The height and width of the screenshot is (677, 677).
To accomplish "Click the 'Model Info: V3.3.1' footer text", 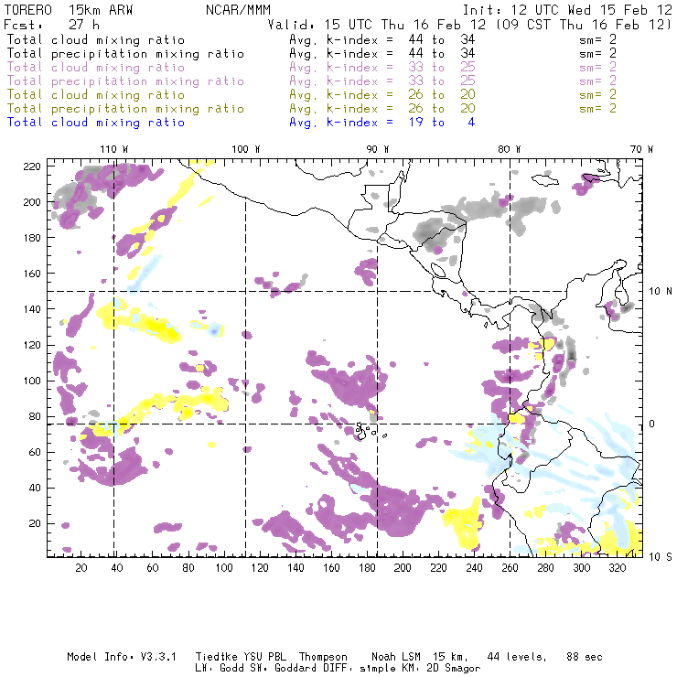I will coord(122,657).
